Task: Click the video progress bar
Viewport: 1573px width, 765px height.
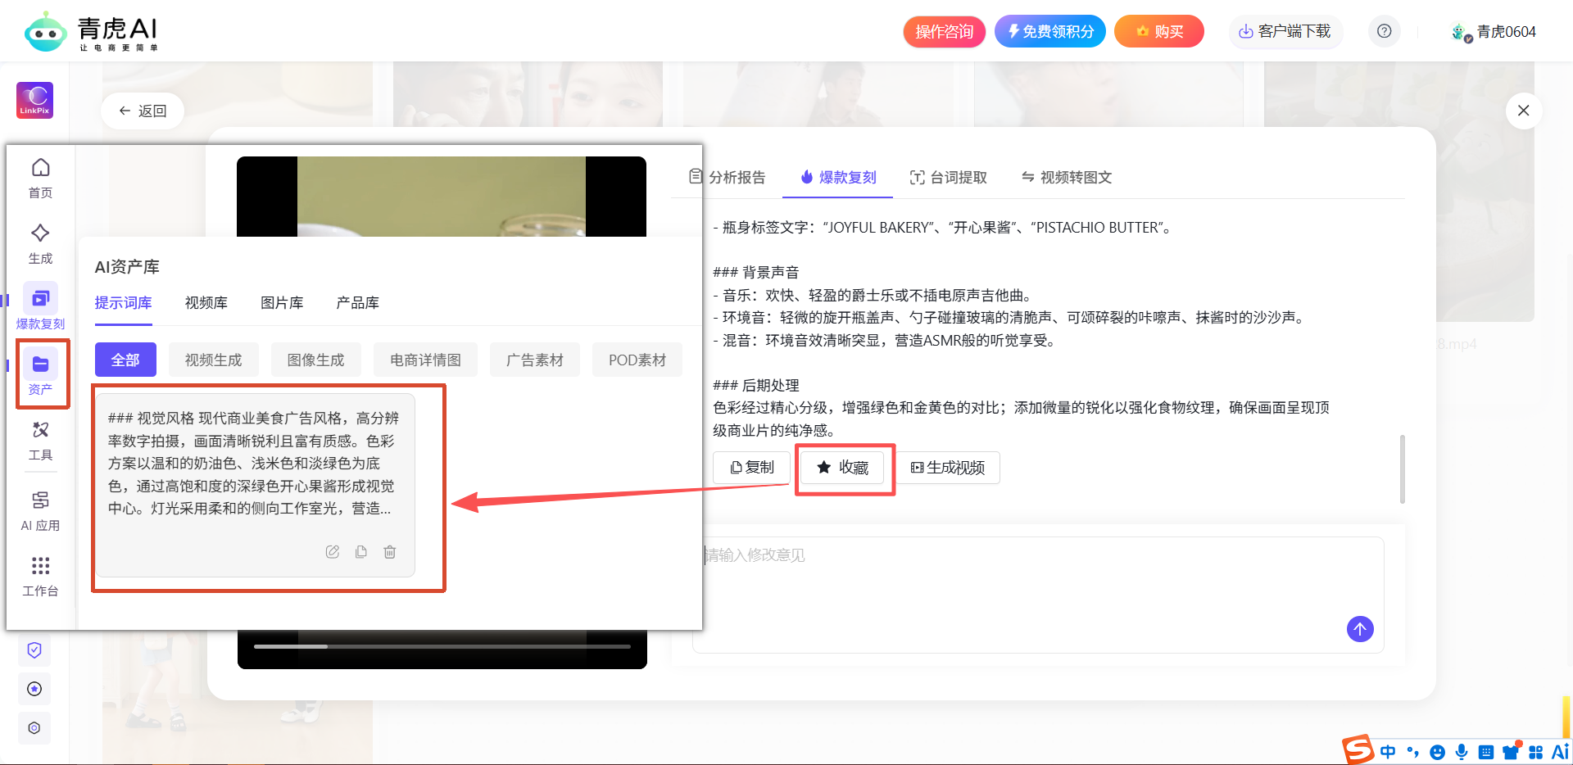Action: point(442,646)
